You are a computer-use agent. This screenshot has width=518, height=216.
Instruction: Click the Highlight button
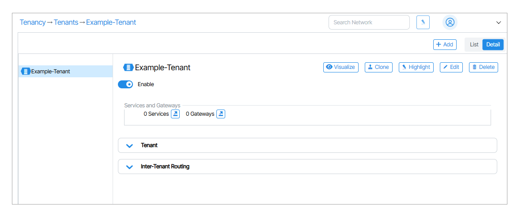[416, 67]
